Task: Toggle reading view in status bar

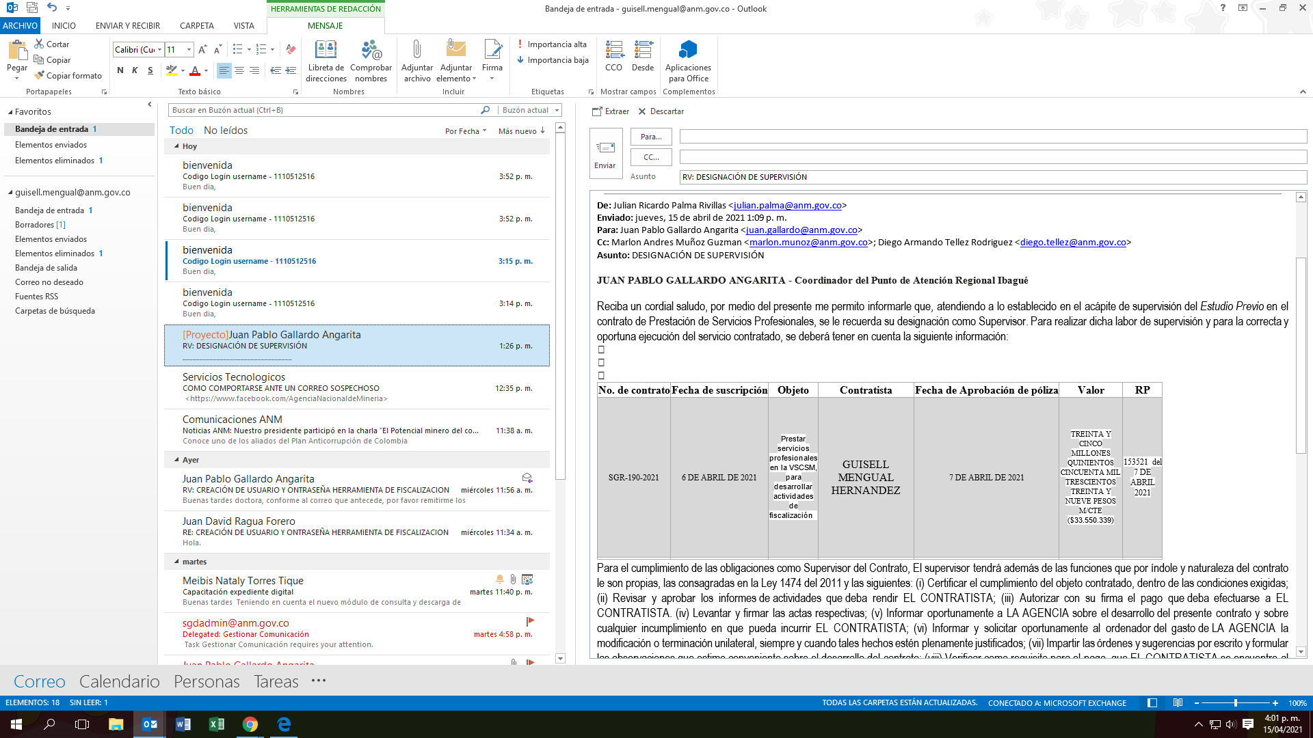Action: point(1178,702)
